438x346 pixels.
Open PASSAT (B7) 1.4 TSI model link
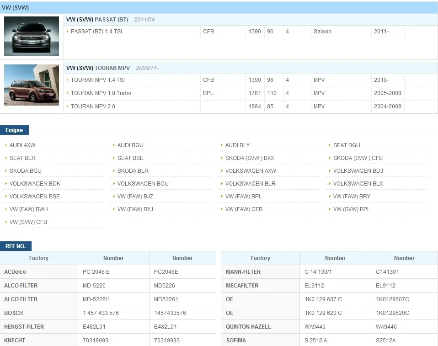point(96,31)
